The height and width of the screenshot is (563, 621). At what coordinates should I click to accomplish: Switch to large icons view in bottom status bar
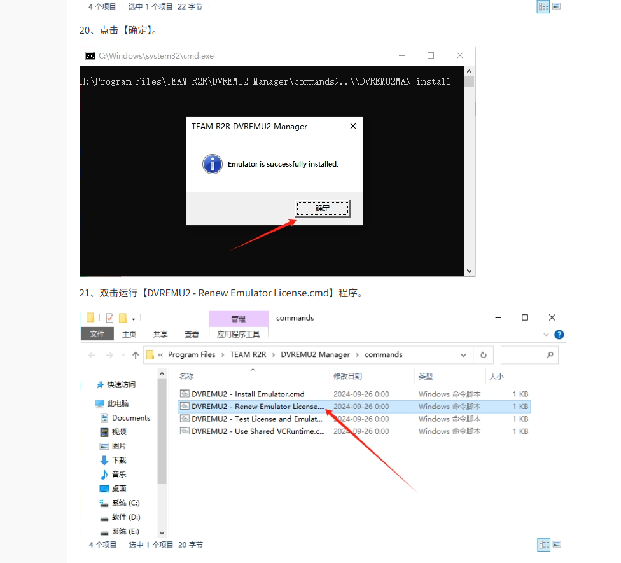click(557, 545)
